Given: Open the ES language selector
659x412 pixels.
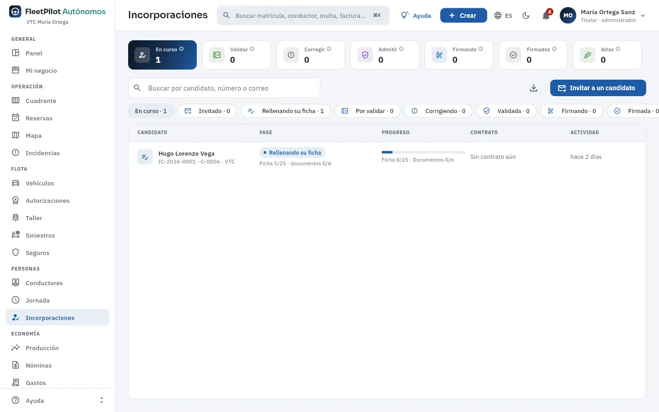Looking at the screenshot, I should tap(503, 16).
